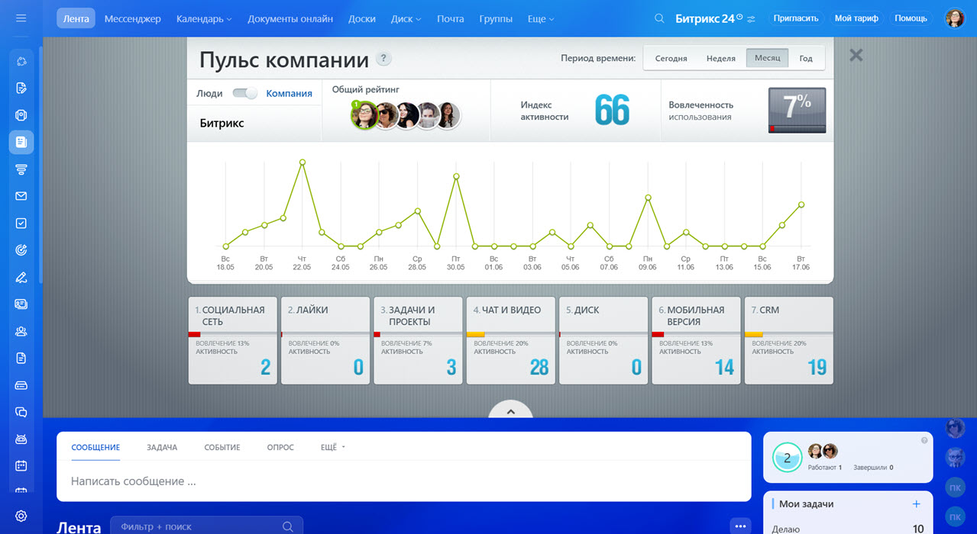
Task: Add a task with the plus icon
Action: (917, 503)
